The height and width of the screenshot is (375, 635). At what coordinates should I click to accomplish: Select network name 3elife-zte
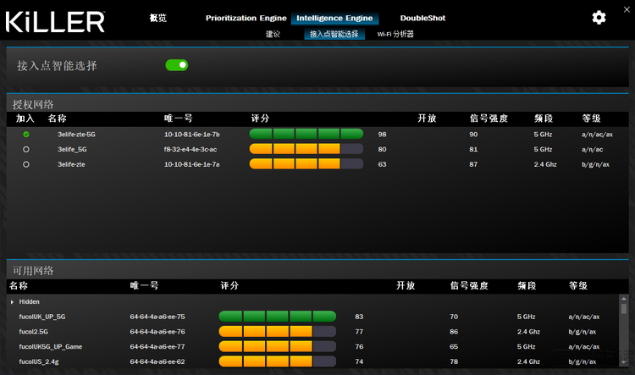(x=71, y=164)
